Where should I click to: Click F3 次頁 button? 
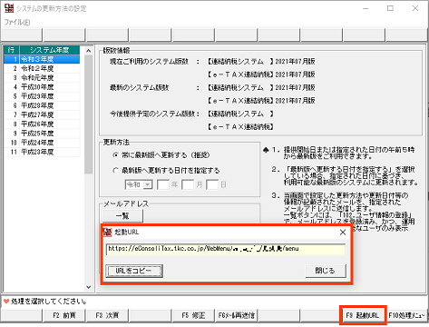coord(107,315)
